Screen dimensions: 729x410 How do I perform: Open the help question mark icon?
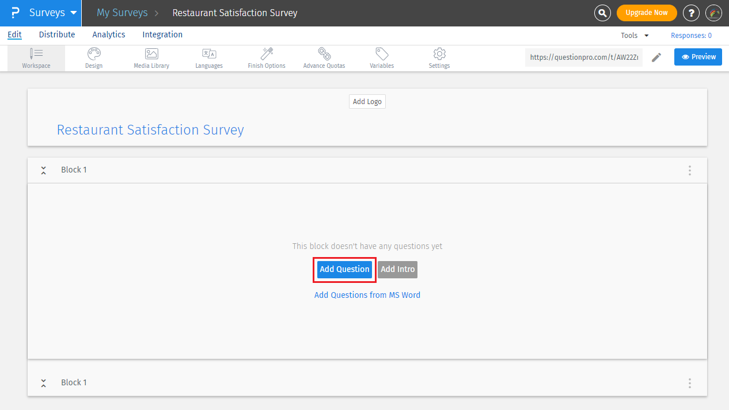[x=691, y=13]
